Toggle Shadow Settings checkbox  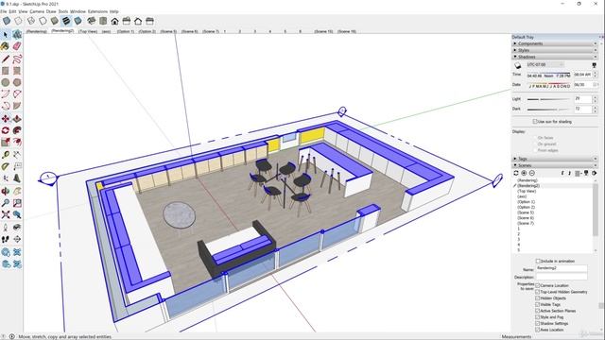click(538, 323)
